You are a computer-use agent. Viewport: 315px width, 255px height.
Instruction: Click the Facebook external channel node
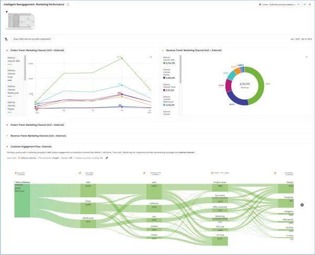pyautogui.click(x=286, y=203)
